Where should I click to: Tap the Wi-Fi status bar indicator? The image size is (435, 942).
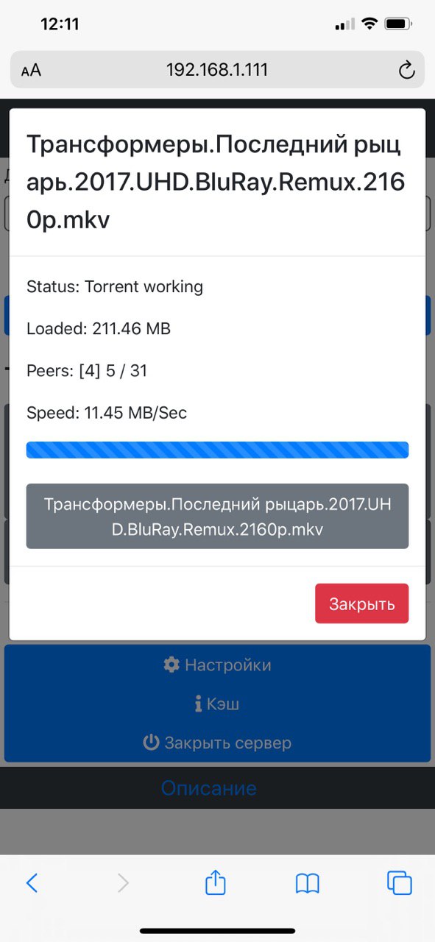point(368,24)
